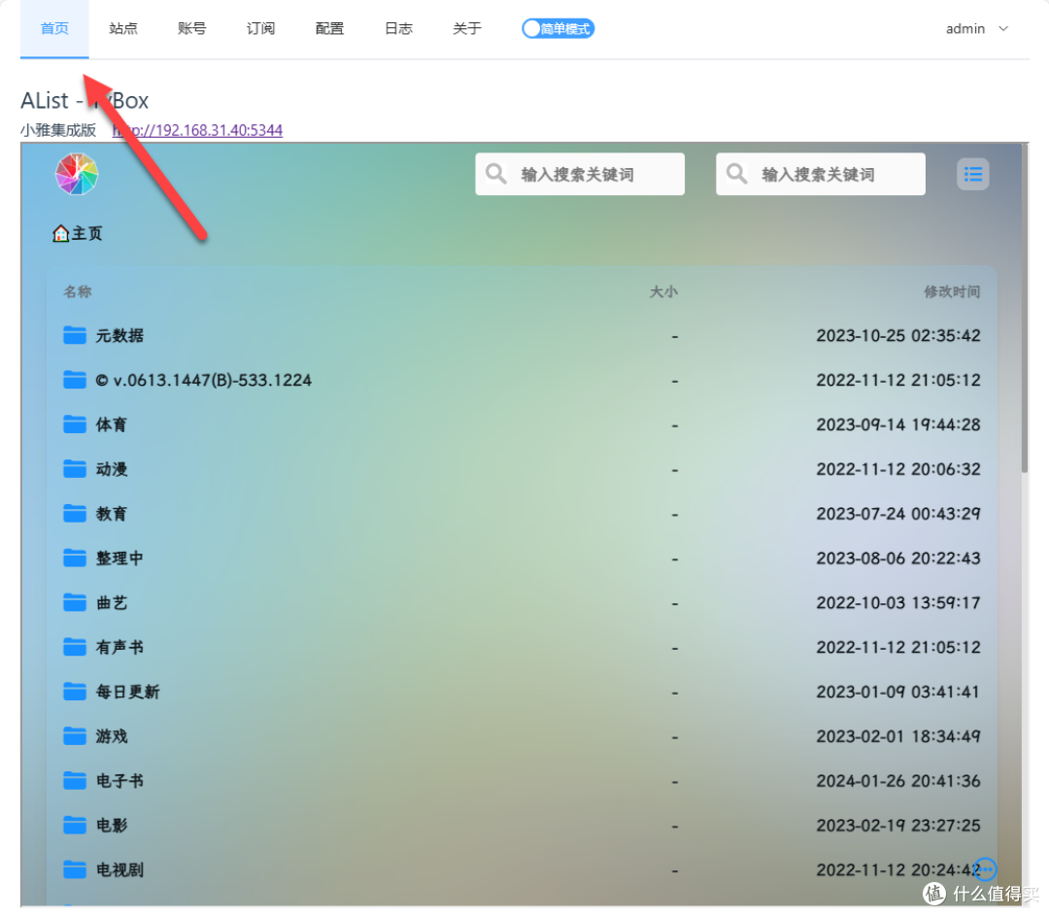
Task: Click the 元数据 folder icon
Action: point(75,335)
